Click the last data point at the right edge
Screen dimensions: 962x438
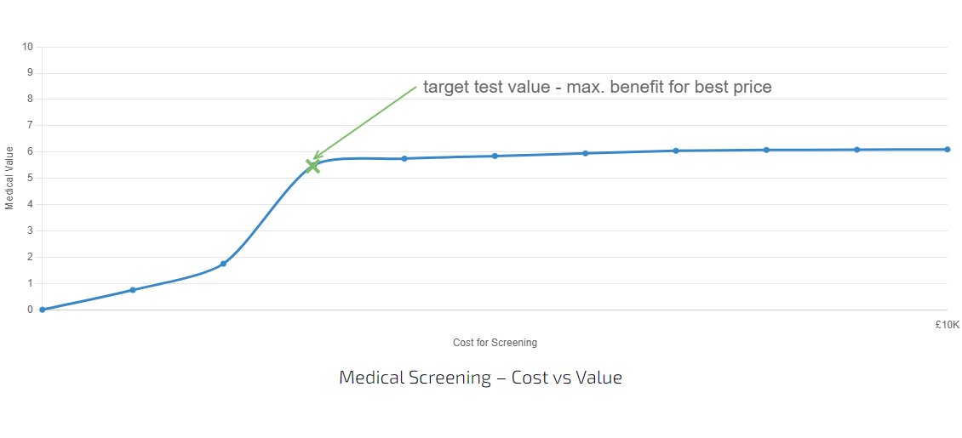point(947,150)
